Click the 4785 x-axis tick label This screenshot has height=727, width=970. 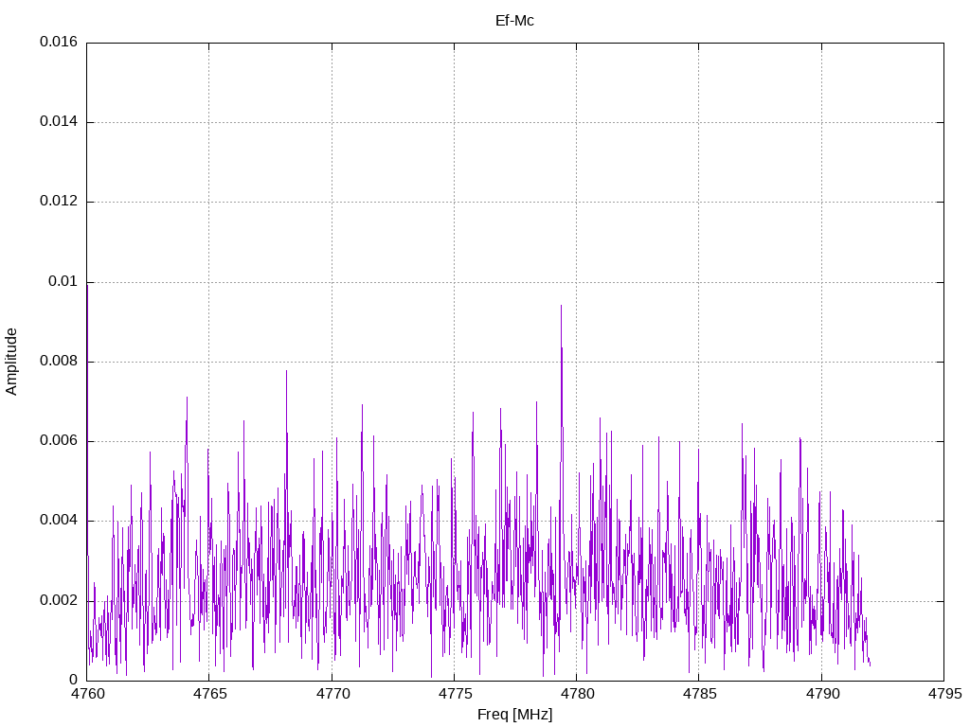pos(698,694)
